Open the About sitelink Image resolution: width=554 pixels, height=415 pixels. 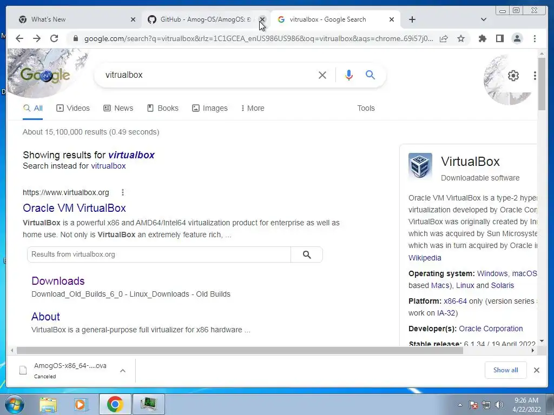click(x=45, y=317)
